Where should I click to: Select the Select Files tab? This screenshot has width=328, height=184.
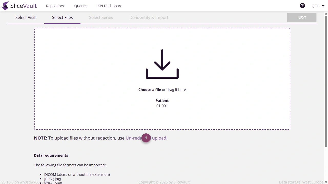(x=62, y=17)
